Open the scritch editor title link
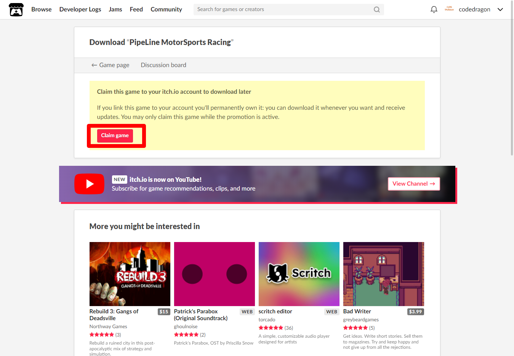514x356 pixels. [275, 311]
